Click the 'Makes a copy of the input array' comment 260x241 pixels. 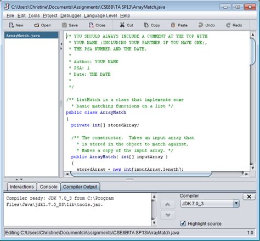[x=125, y=150]
